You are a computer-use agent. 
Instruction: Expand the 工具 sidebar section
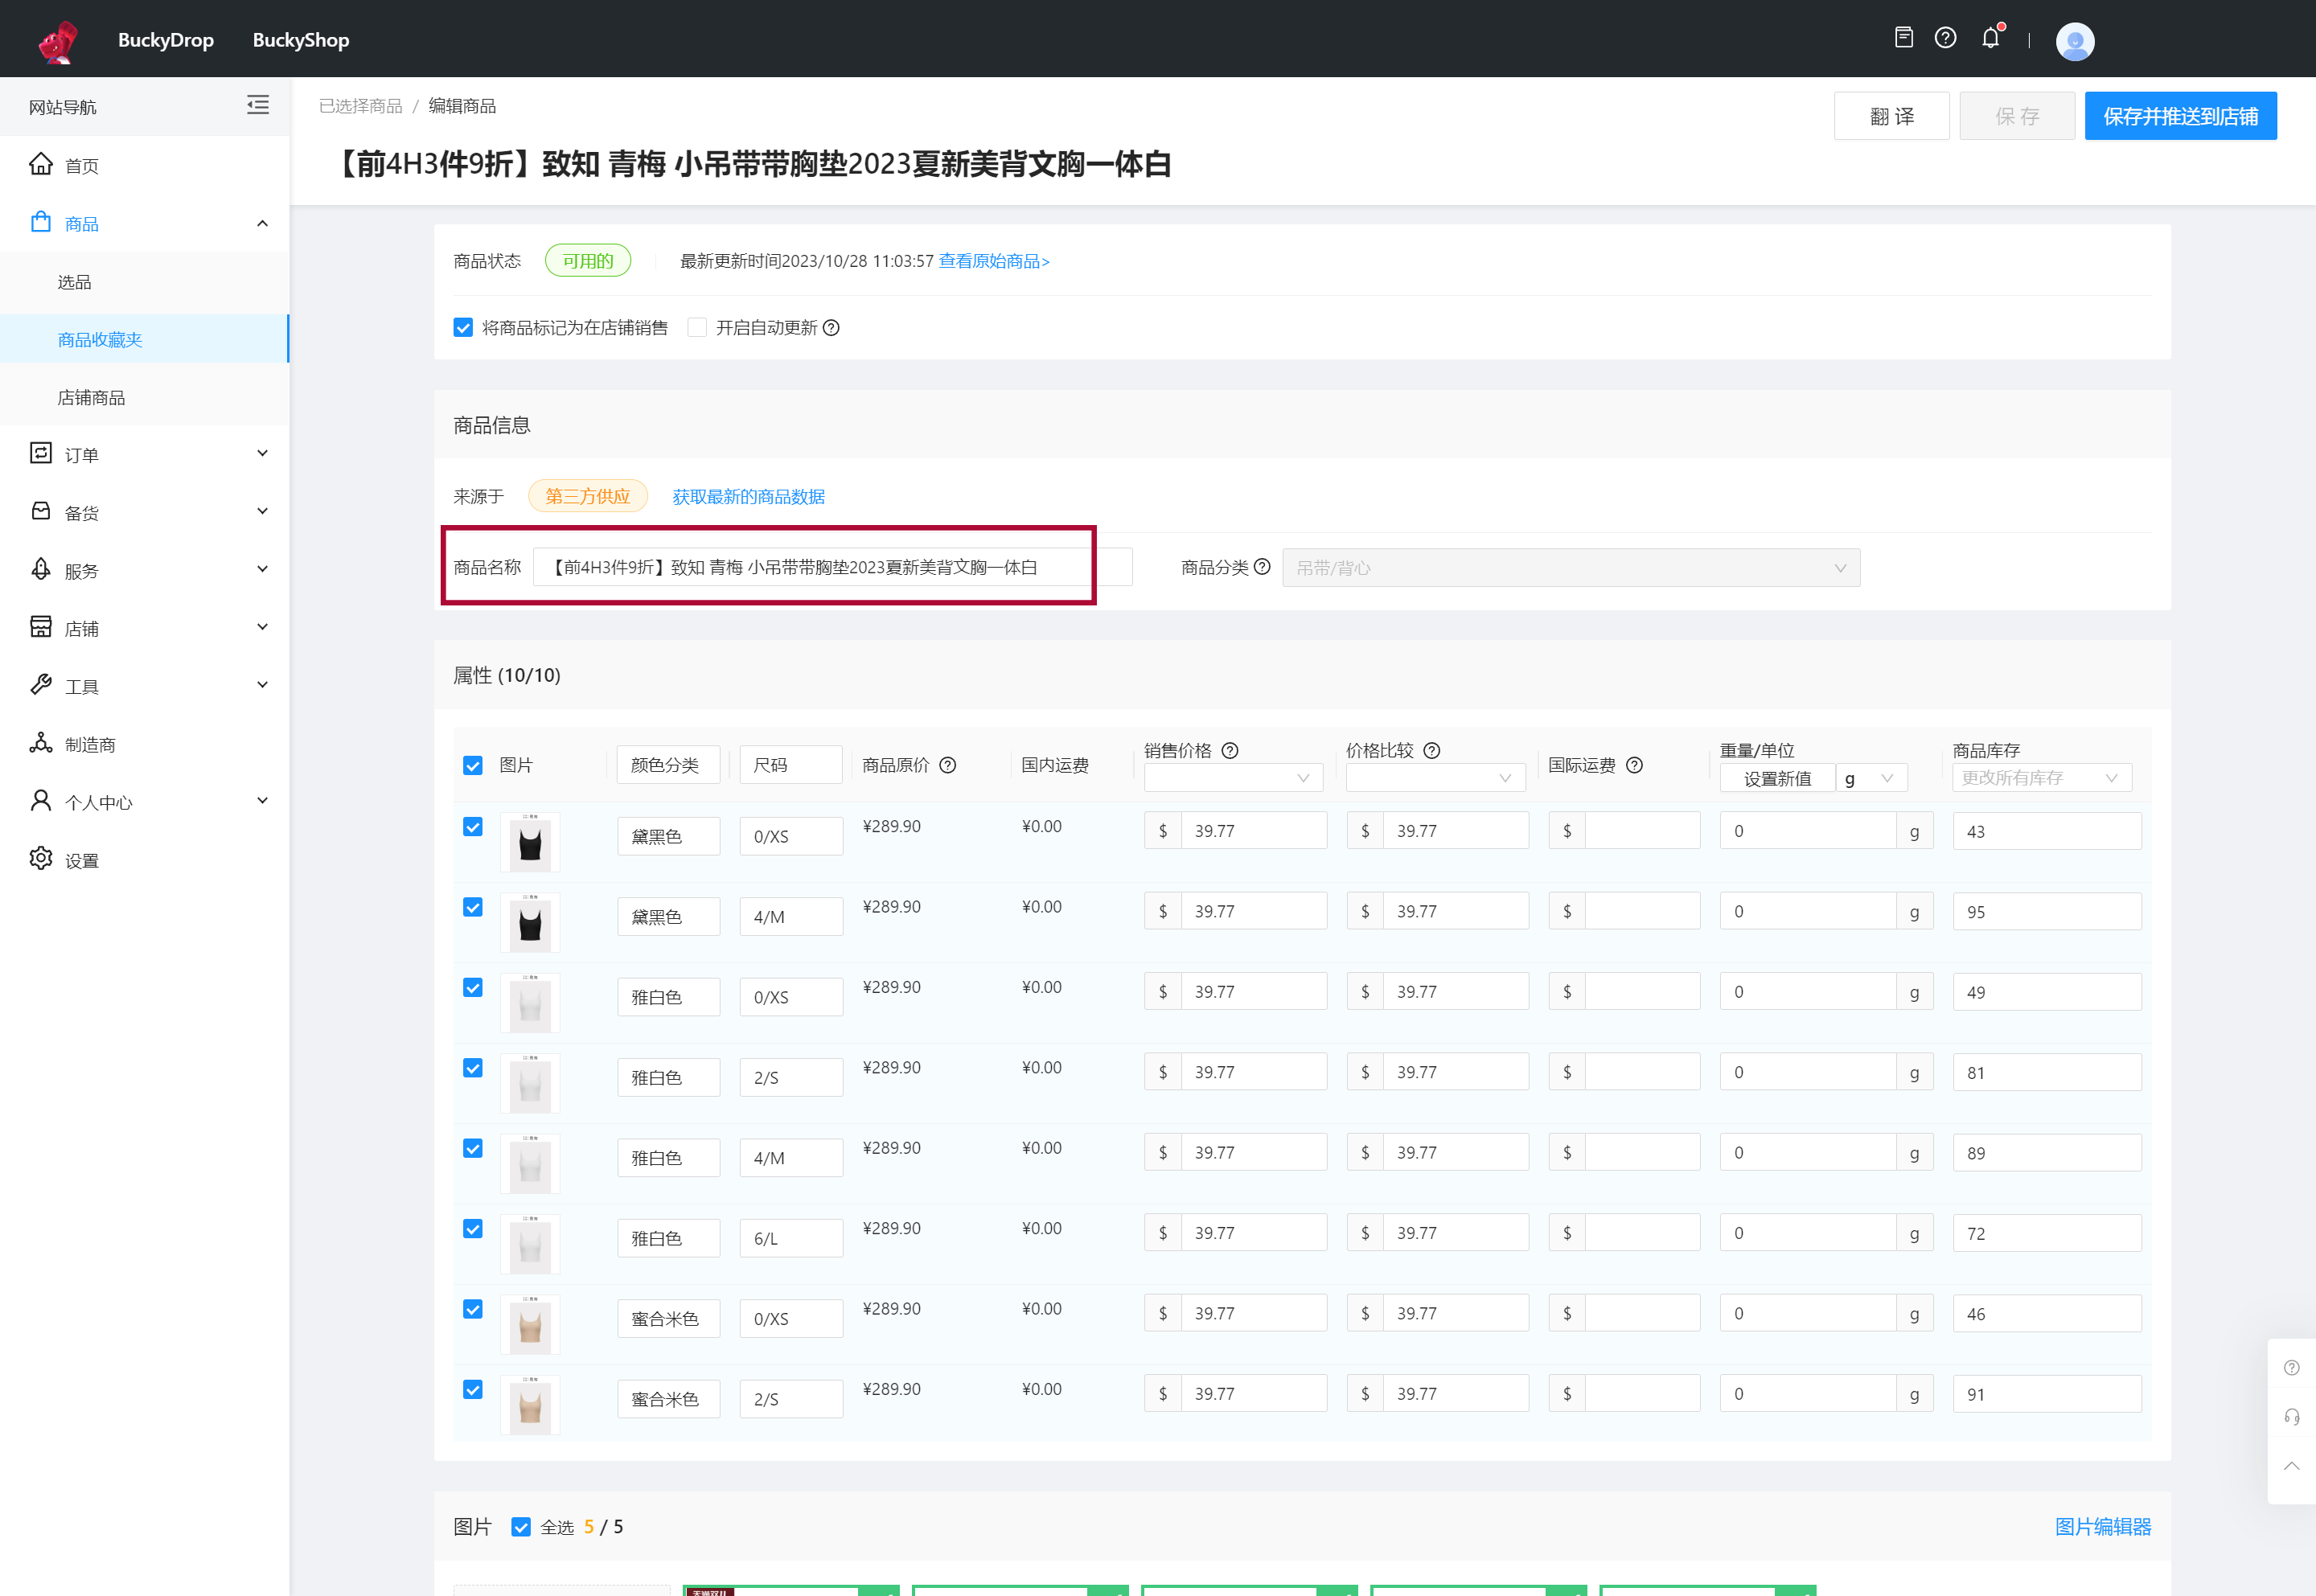262,686
